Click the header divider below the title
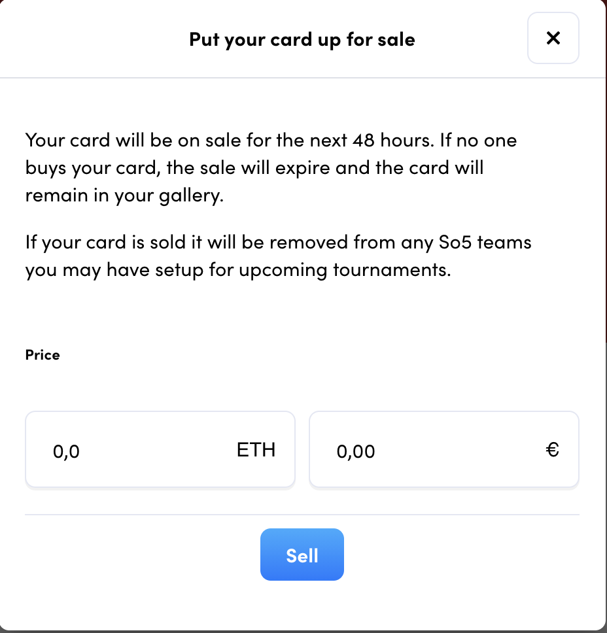This screenshot has width=607, height=633. tap(302, 78)
